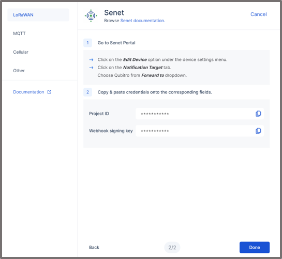The image size is (282, 259).
Task: Click 'Copy & paste credentials' step heading
Action: (x=155, y=92)
